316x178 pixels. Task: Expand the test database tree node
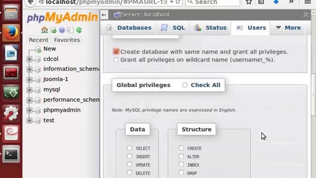click(30, 121)
